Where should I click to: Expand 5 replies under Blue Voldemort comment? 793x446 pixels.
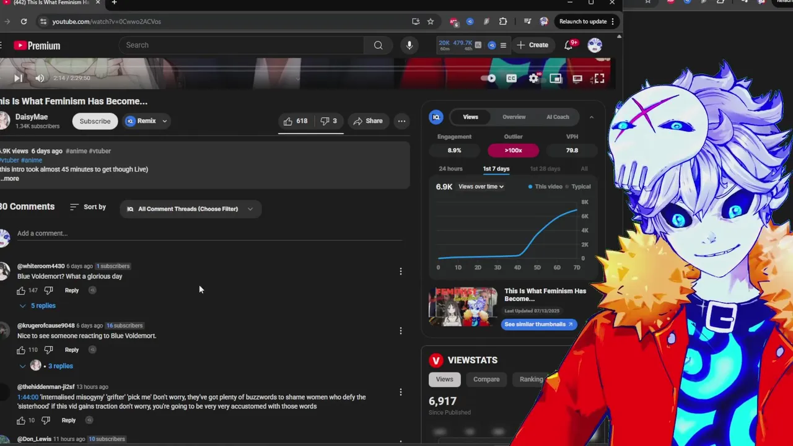point(37,305)
